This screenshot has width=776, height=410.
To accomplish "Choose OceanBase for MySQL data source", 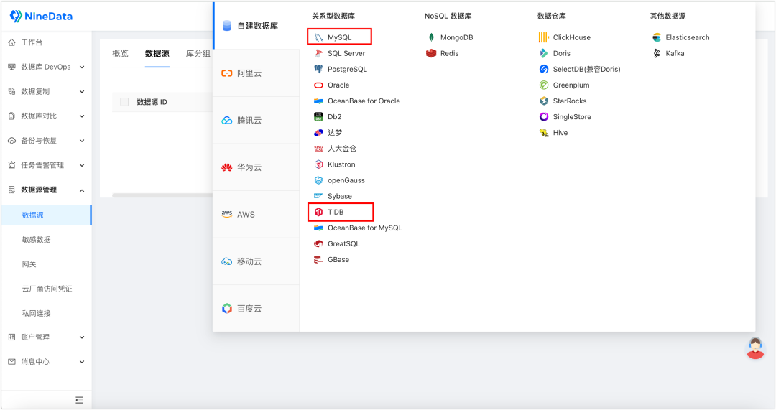I will (x=359, y=228).
